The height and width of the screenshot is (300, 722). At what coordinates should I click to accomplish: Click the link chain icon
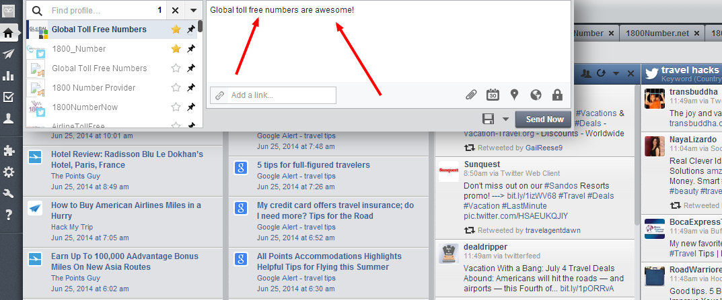[x=220, y=95]
